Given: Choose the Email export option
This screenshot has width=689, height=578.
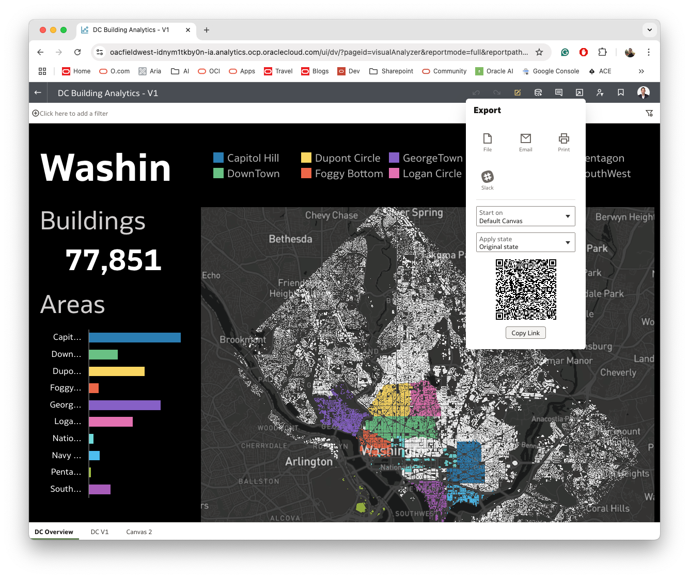Looking at the screenshot, I should pos(526,142).
